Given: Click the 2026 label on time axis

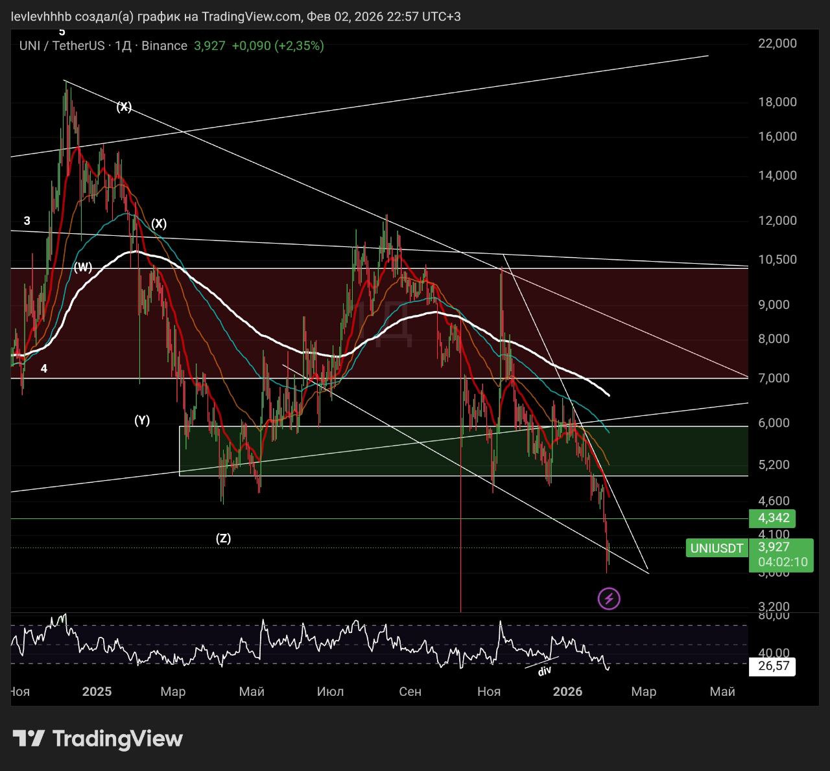Looking at the screenshot, I should (567, 691).
